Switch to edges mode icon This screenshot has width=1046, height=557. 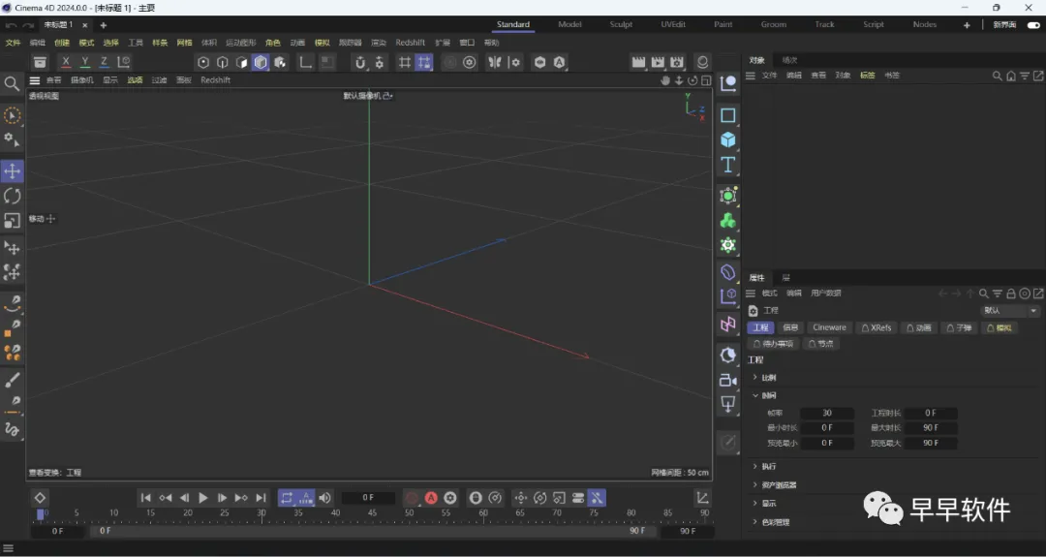pyautogui.click(x=222, y=62)
